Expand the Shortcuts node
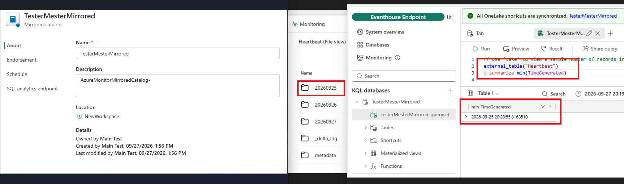 [366, 140]
